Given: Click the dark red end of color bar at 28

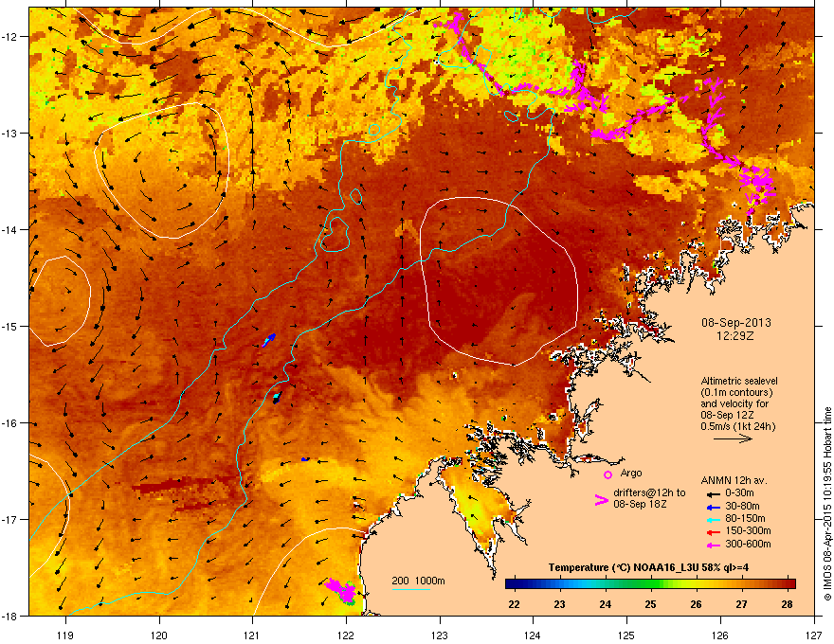Looking at the screenshot, I should click(x=791, y=584).
